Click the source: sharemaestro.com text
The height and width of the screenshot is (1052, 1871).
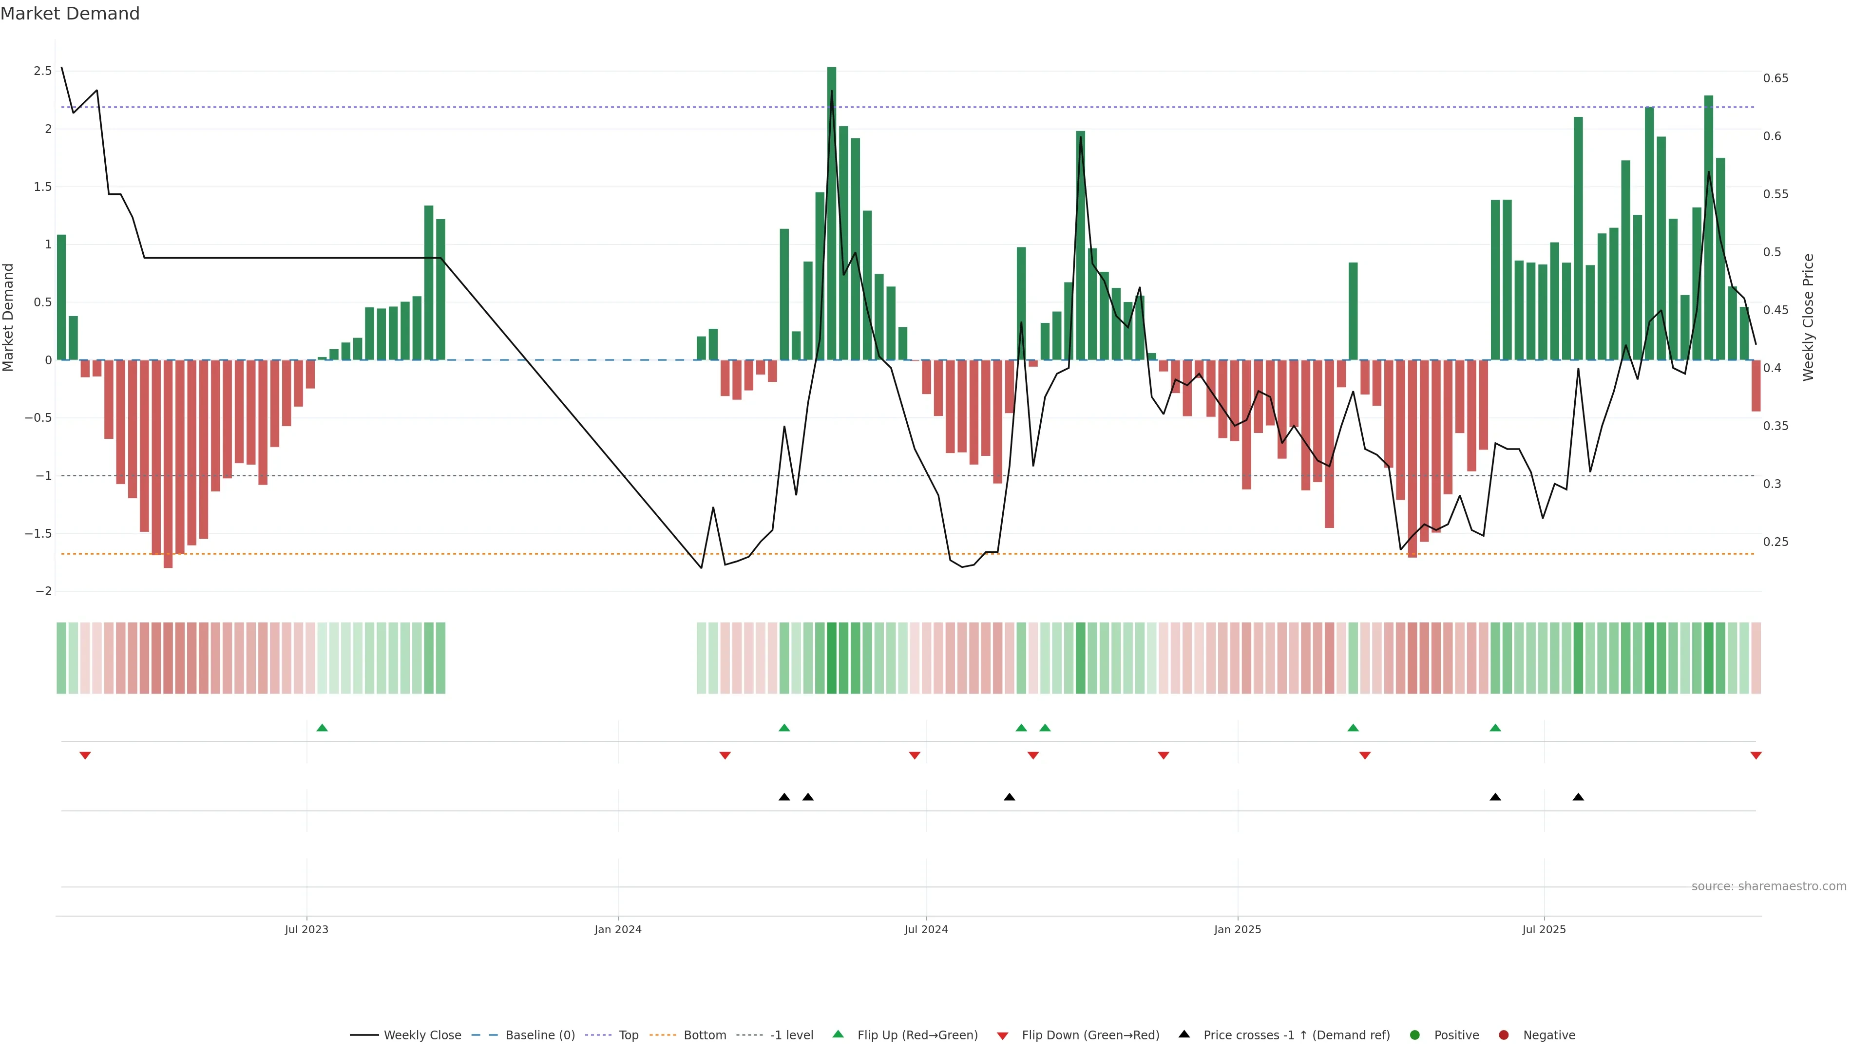coord(1769,886)
